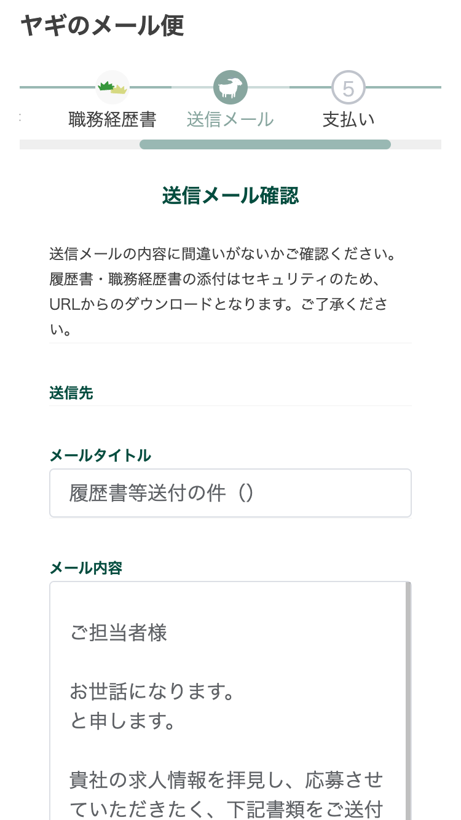Click the メール内容 vertical scrollbar
The height and width of the screenshot is (820, 461).
[408, 701]
